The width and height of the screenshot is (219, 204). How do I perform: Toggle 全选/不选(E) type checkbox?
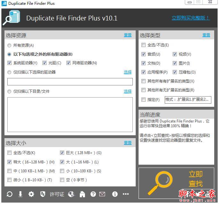click(143, 45)
